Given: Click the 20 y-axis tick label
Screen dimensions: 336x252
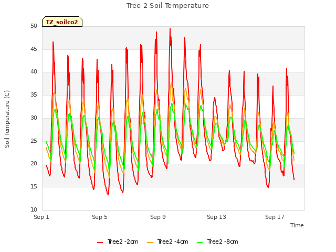Looking at the screenshot, I should point(34,164).
